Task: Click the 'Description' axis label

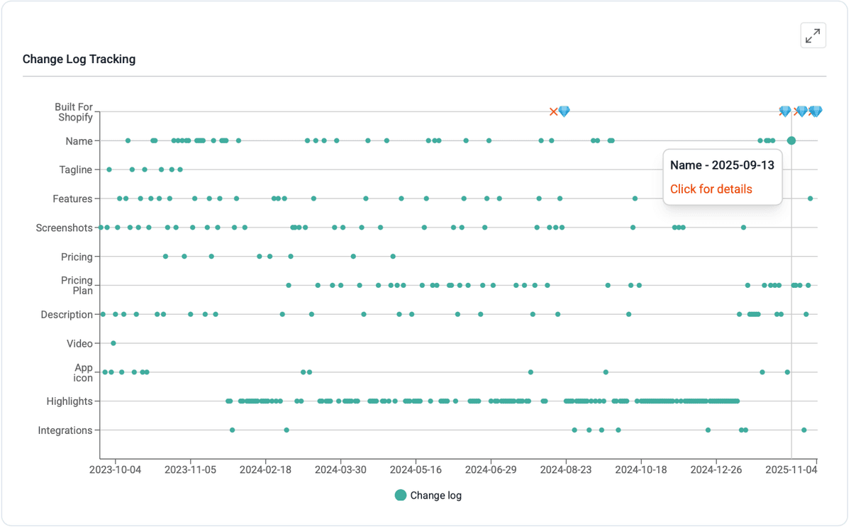Action: (x=67, y=315)
